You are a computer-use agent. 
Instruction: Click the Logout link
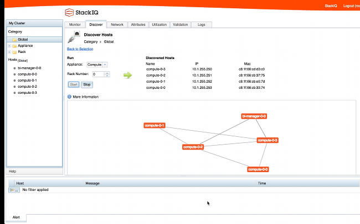352,6
